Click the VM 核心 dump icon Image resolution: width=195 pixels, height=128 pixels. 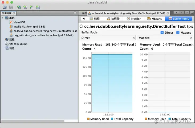coord(7,44)
